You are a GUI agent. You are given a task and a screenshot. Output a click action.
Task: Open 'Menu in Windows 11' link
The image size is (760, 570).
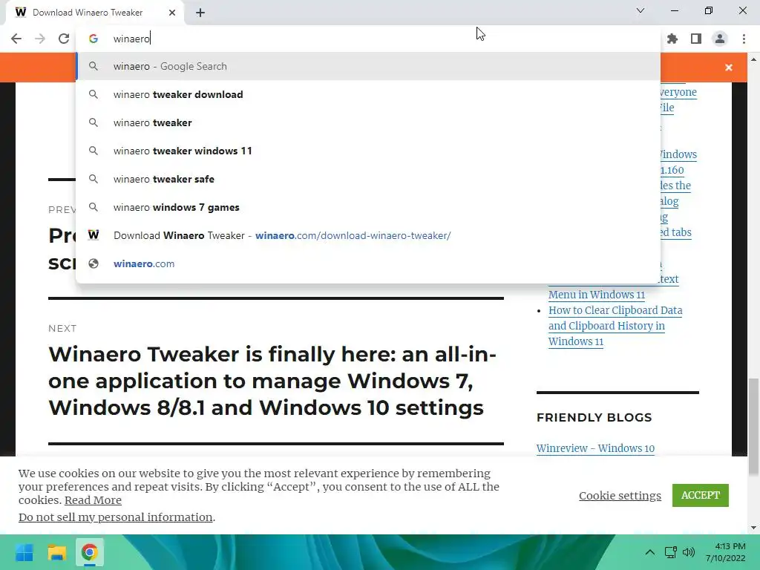597,295
